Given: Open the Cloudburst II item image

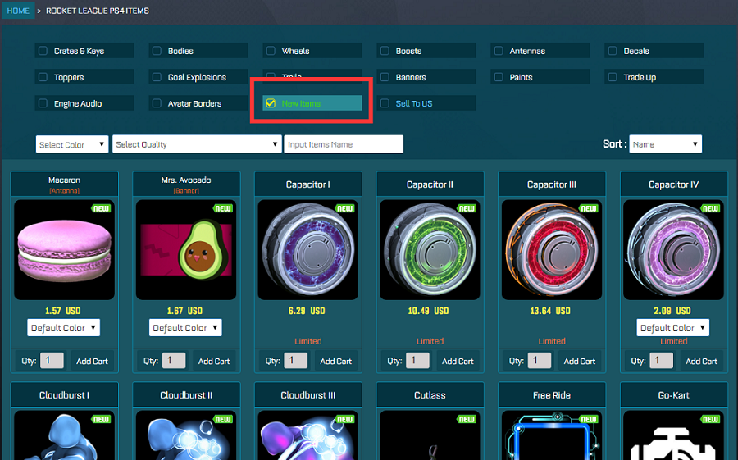Looking at the screenshot, I should pyautogui.click(x=186, y=435).
